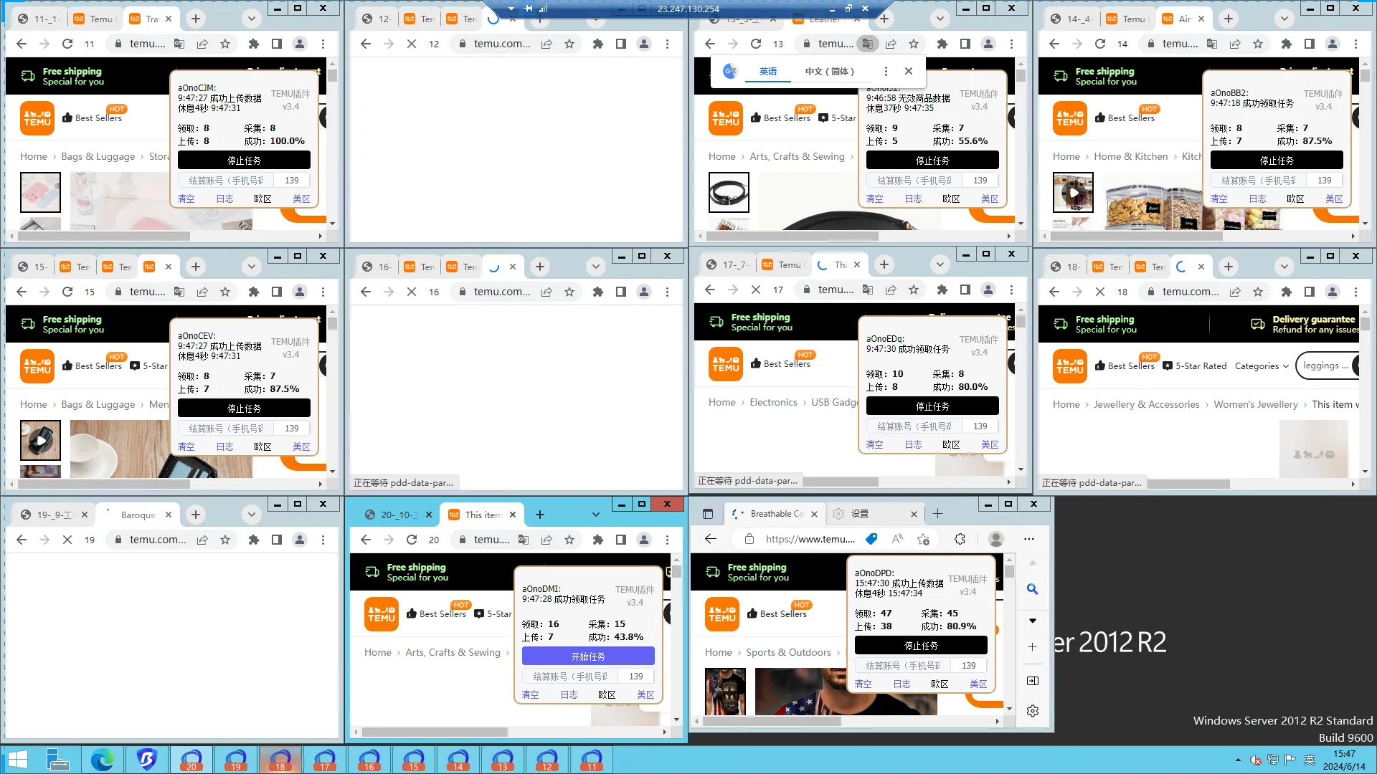Open translate options three-dot menu in the translate popup

coord(886,71)
